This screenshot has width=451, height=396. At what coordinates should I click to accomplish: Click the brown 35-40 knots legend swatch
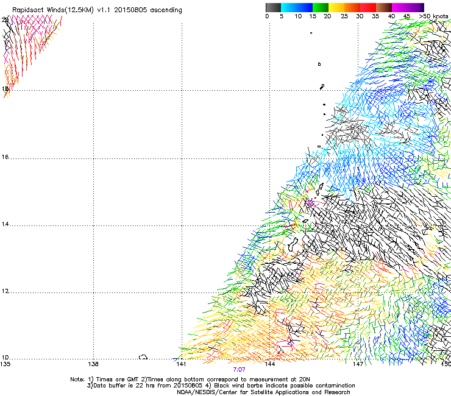point(384,7)
